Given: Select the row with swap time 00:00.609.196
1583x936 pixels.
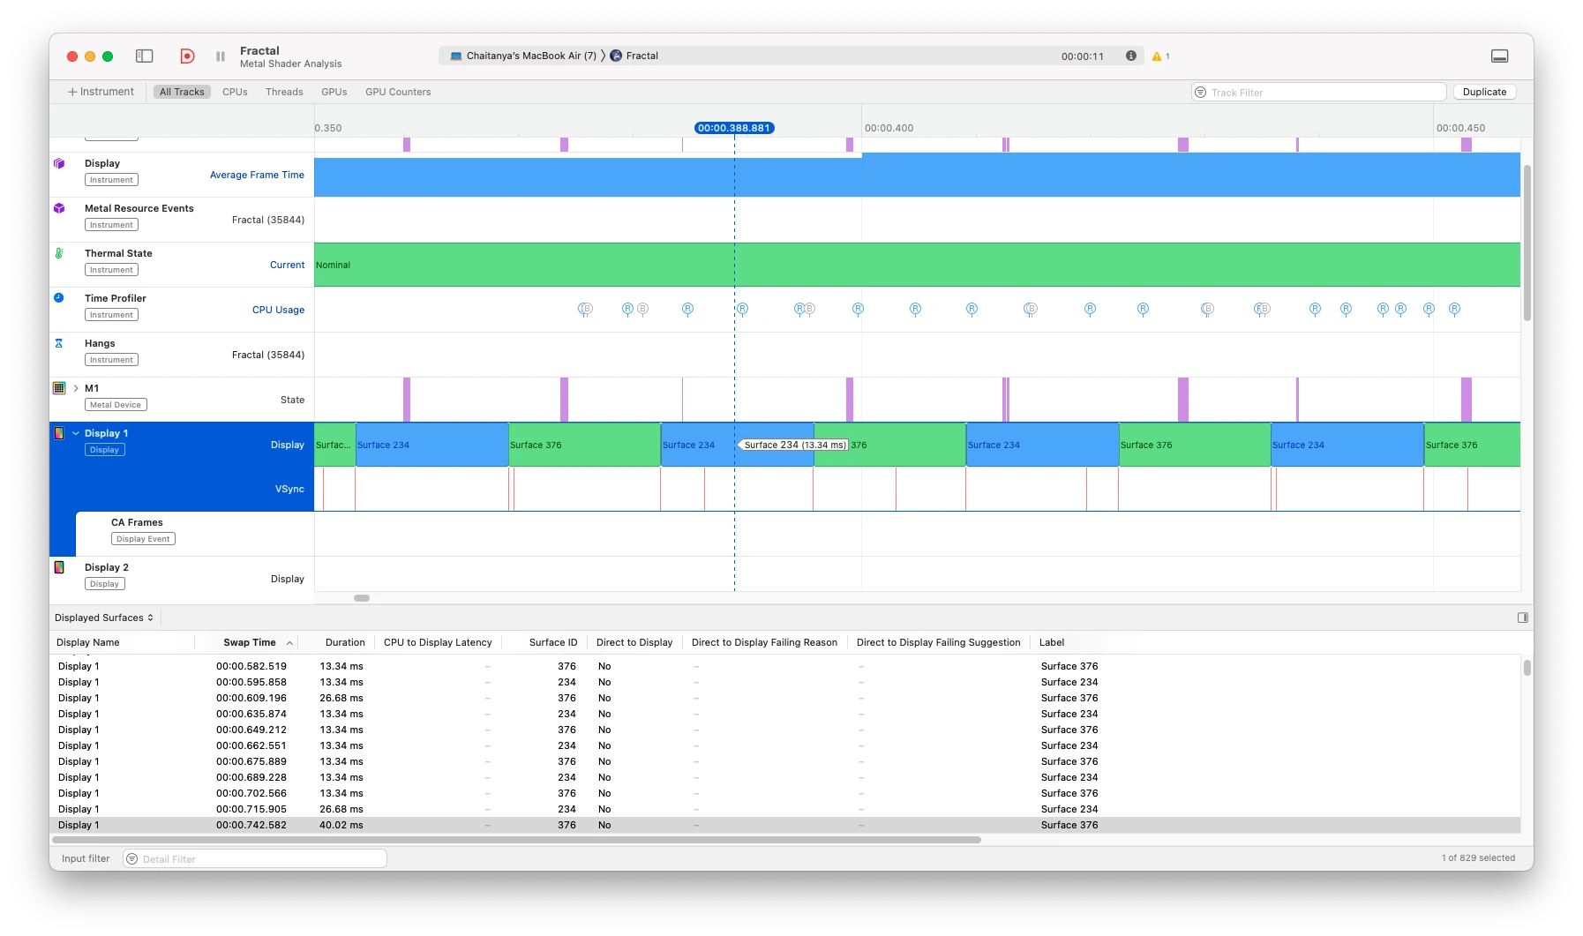Looking at the screenshot, I should point(785,698).
